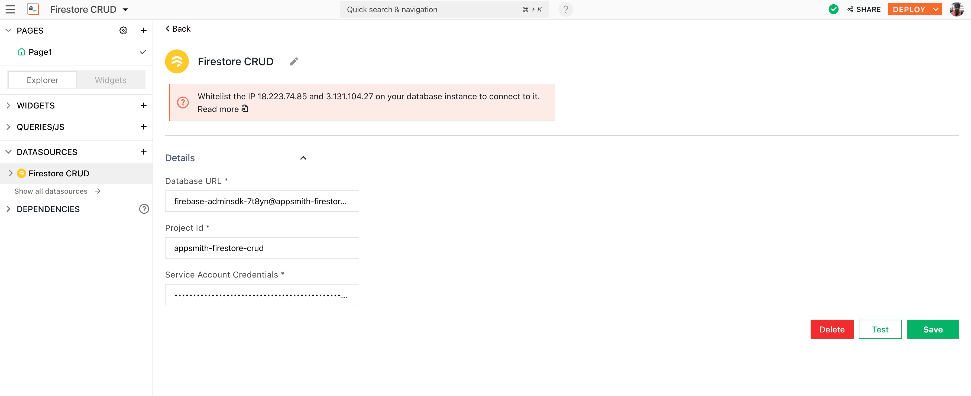
Task: Click the Test button
Action: pos(880,329)
